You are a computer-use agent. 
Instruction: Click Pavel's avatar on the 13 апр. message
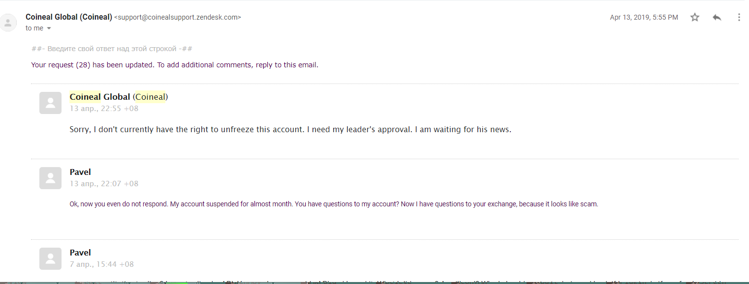(x=50, y=178)
